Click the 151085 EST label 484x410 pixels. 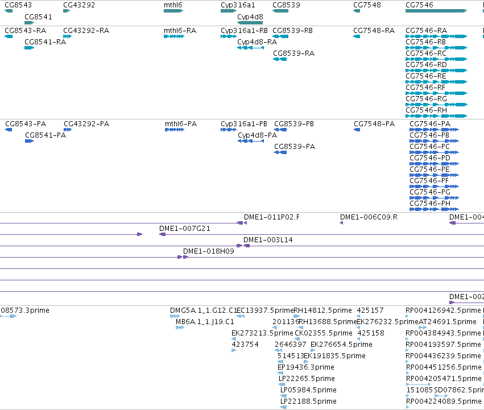click(420, 390)
